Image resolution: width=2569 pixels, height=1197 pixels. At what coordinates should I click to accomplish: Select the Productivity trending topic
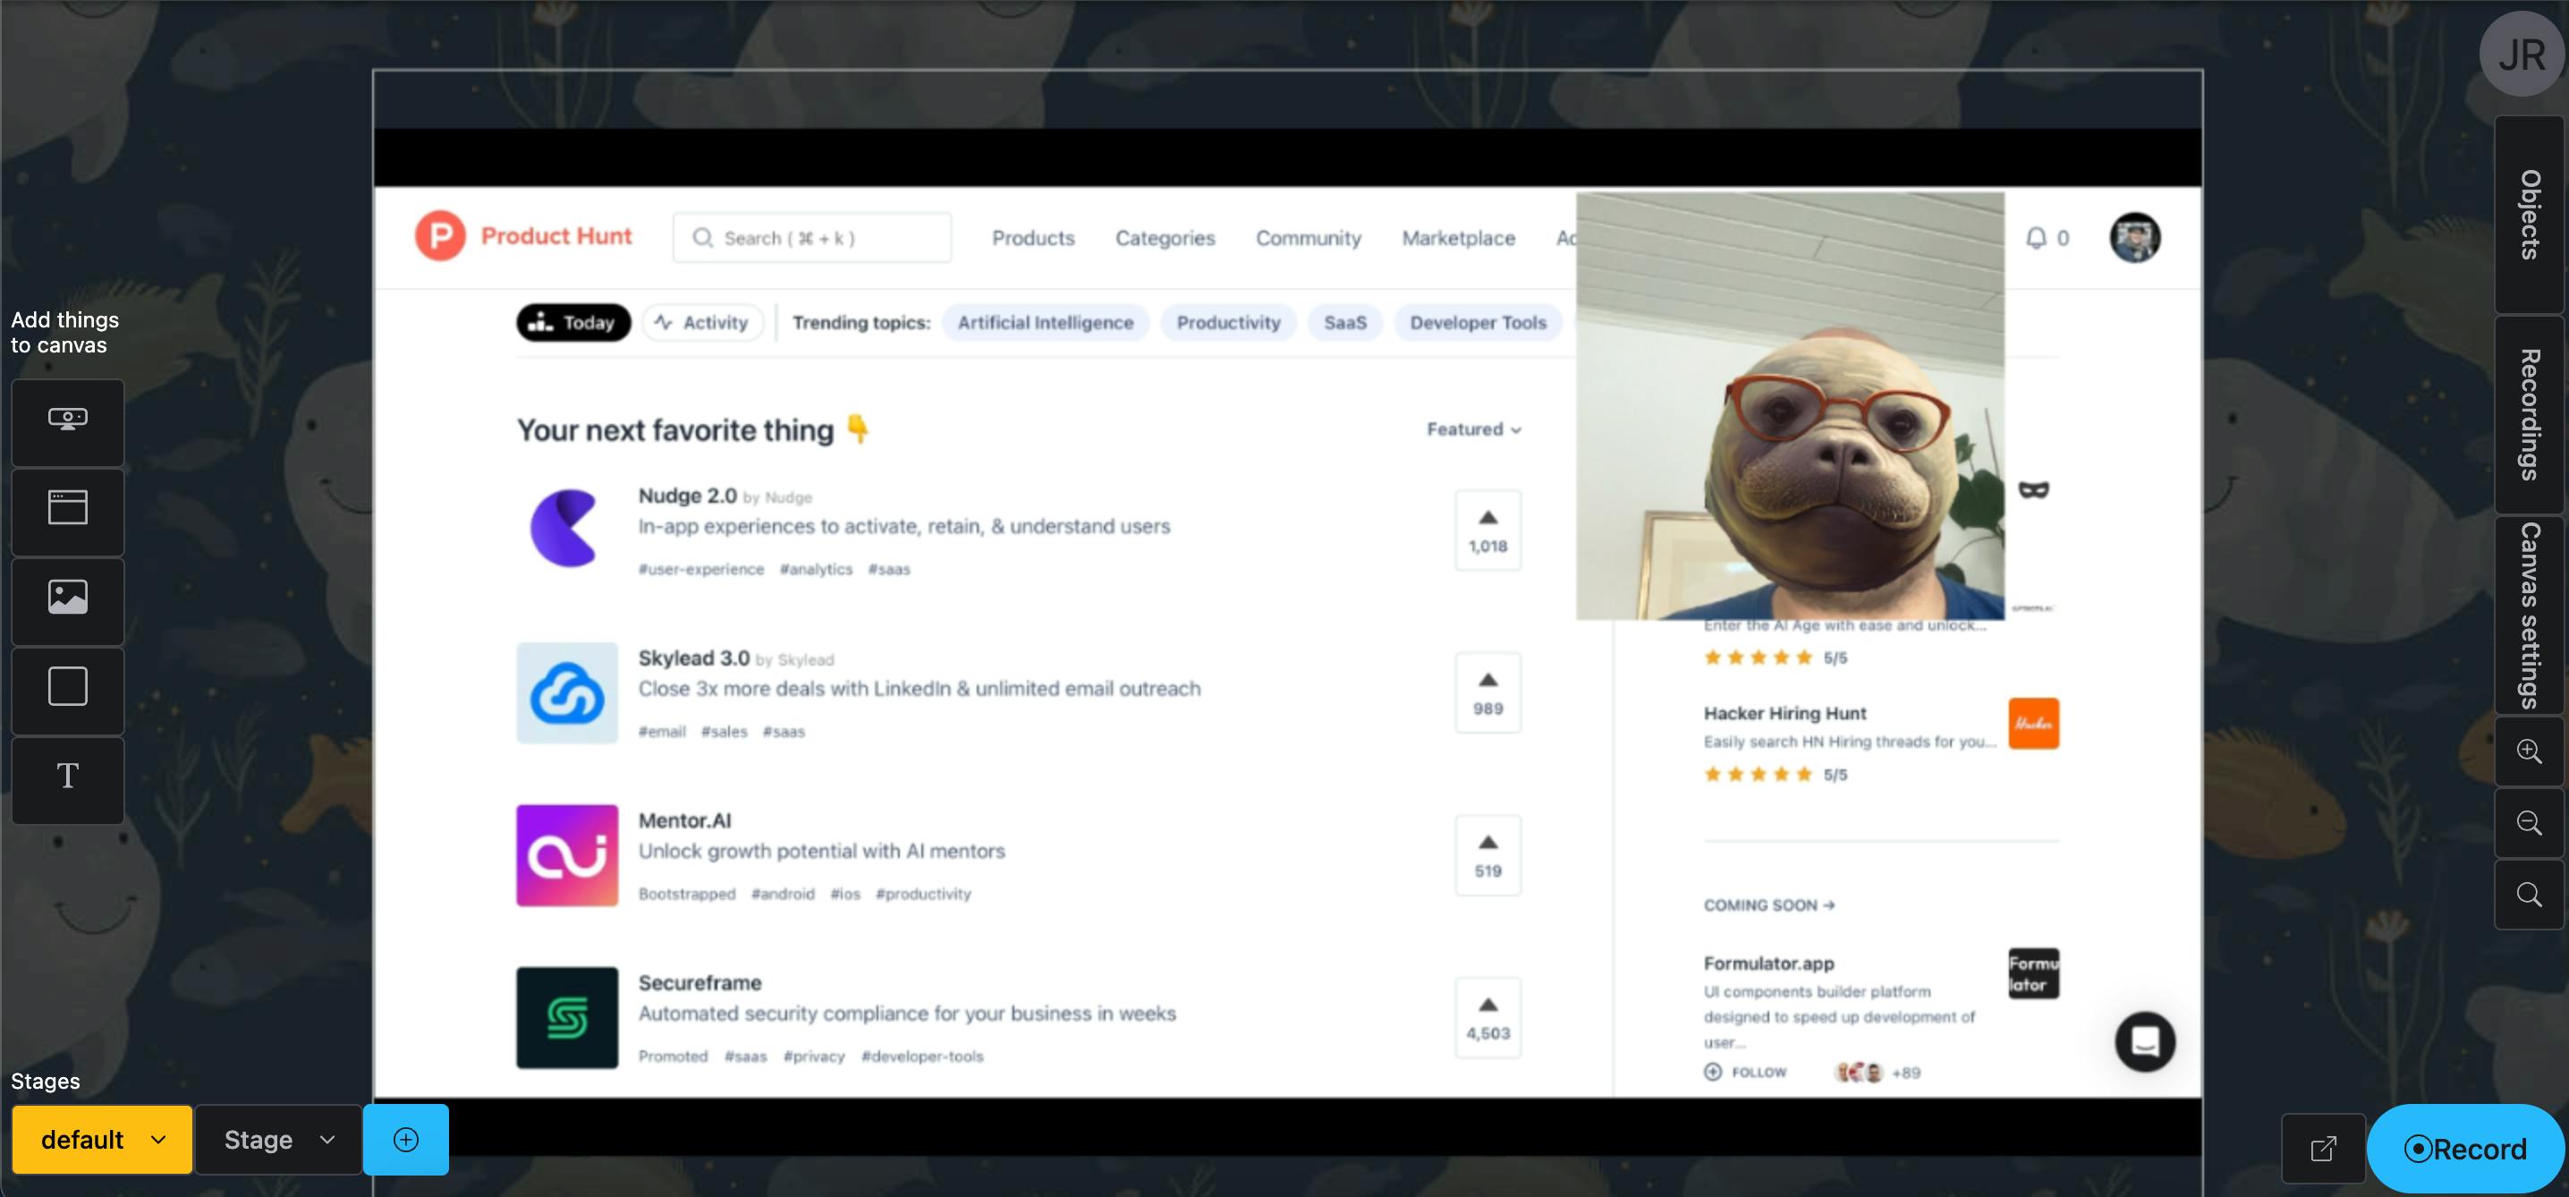pyautogui.click(x=1227, y=322)
